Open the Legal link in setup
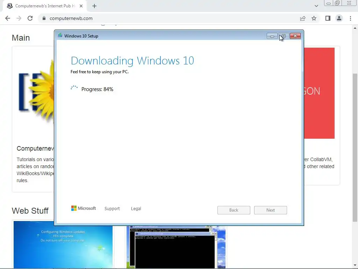The height and width of the screenshot is (269, 358). pyautogui.click(x=136, y=209)
